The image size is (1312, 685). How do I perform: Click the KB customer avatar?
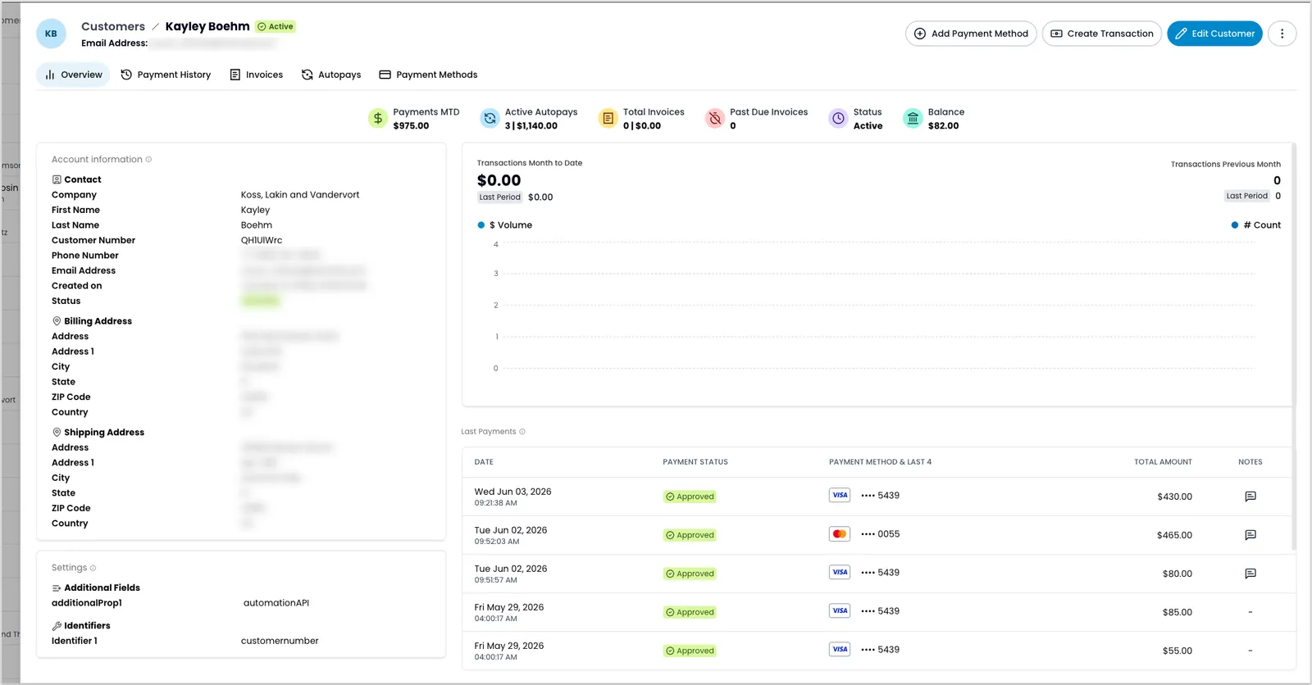click(x=51, y=34)
